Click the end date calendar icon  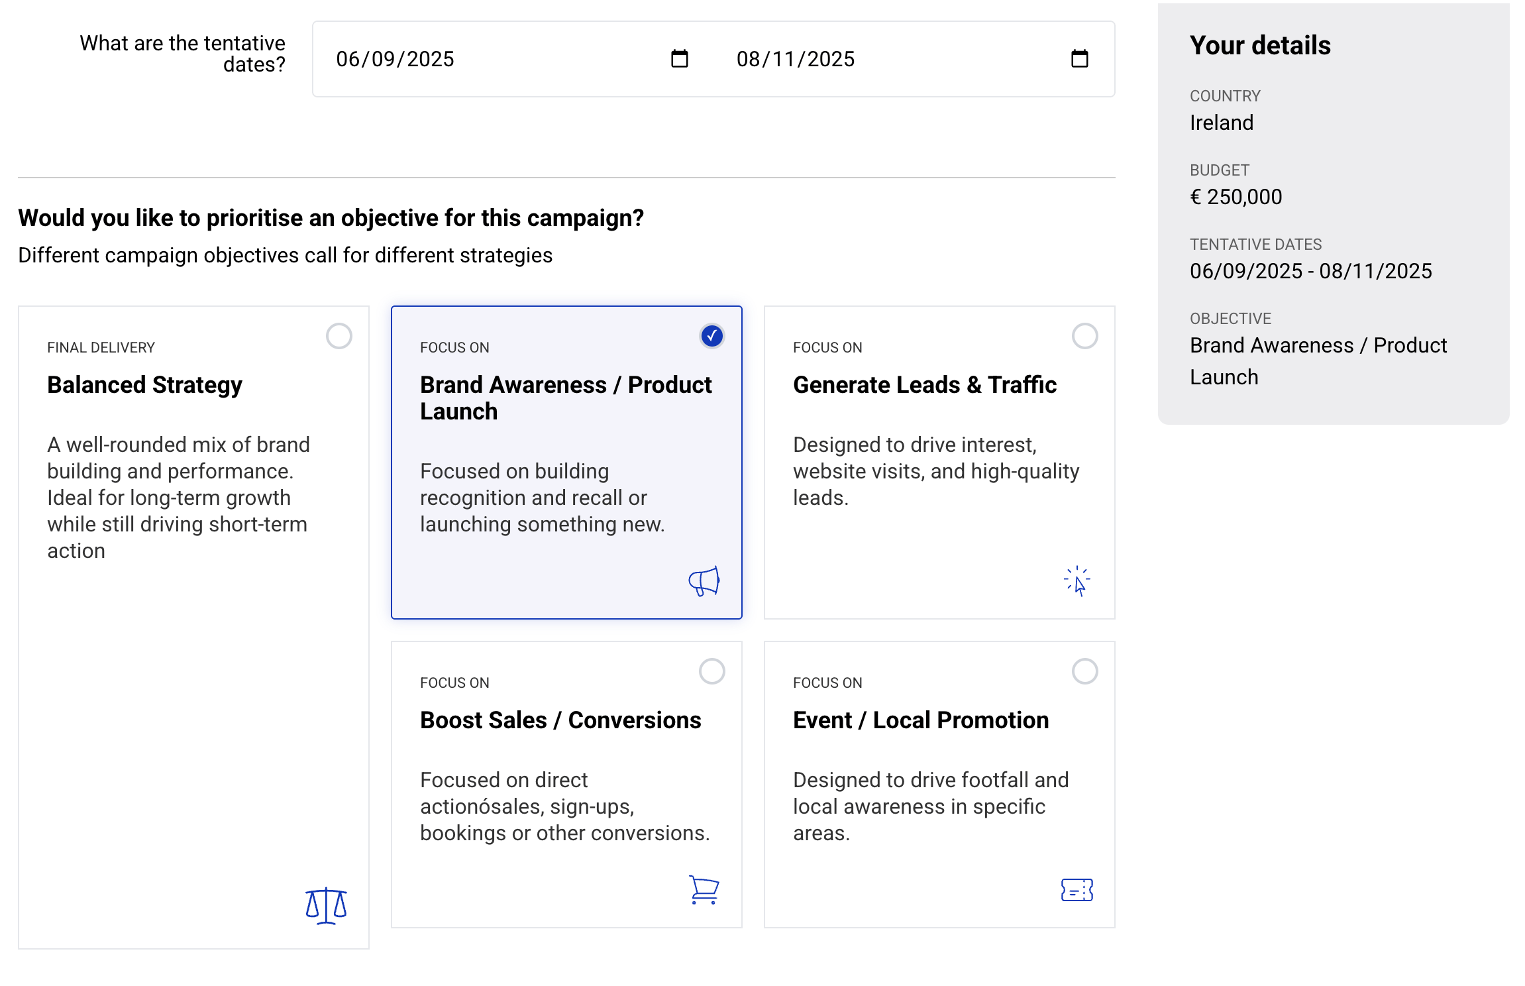click(1079, 59)
